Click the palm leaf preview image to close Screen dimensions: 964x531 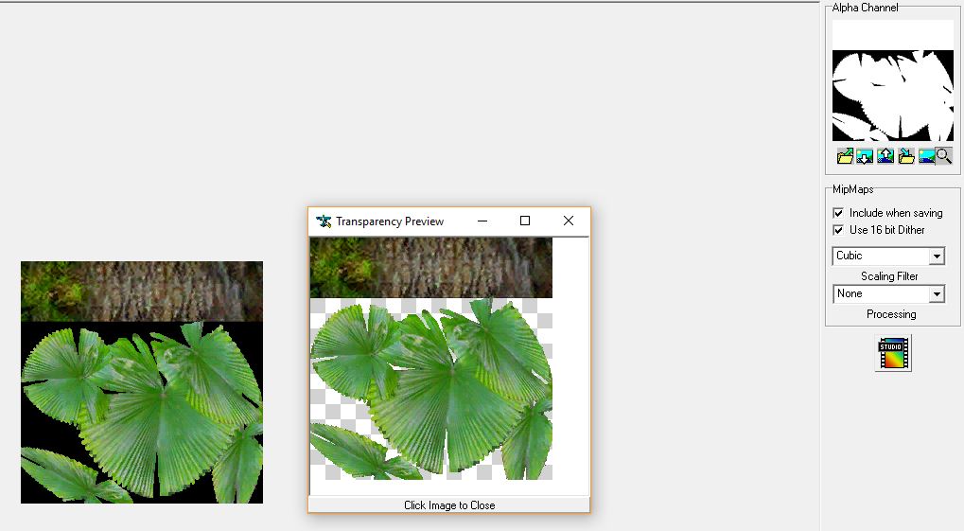pos(430,379)
